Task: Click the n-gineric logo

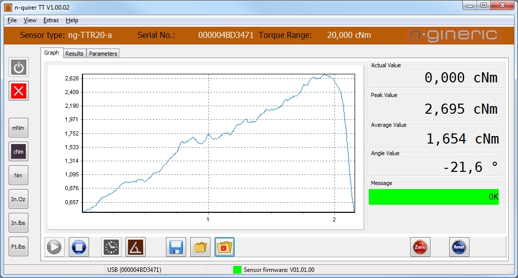Action: click(454, 36)
